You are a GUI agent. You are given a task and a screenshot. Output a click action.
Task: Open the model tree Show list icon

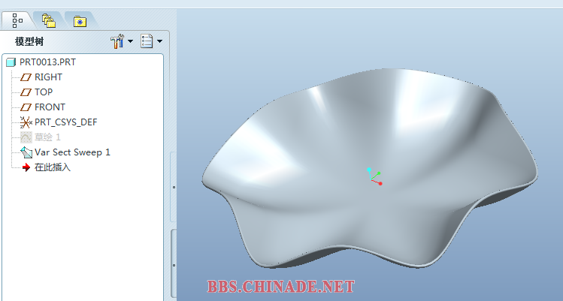[x=147, y=41]
